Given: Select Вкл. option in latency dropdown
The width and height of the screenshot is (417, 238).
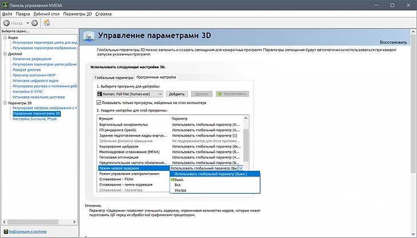Looking at the screenshot, I should coord(179,185).
